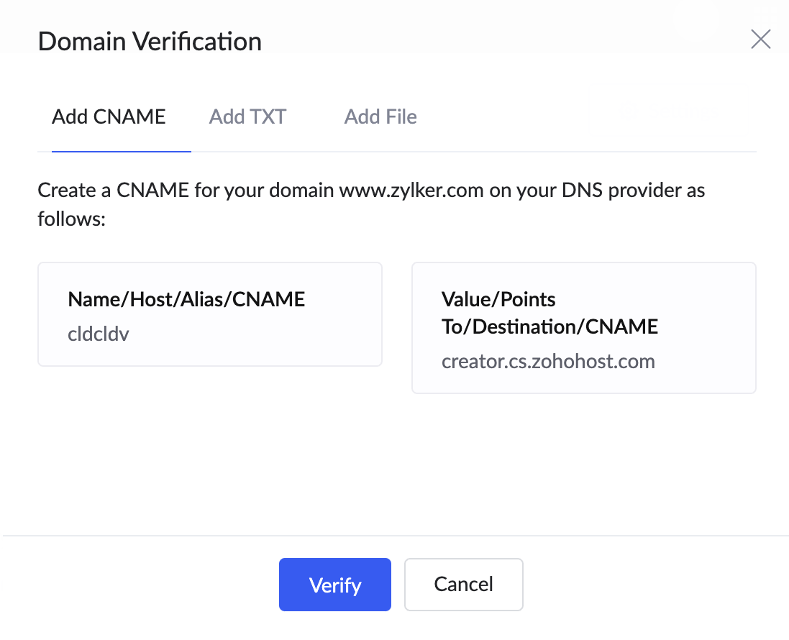Click the Value/Points To/Destination/CNAME heading
Image resolution: width=789 pixels, height=640 pixels.
pos(549,313)
